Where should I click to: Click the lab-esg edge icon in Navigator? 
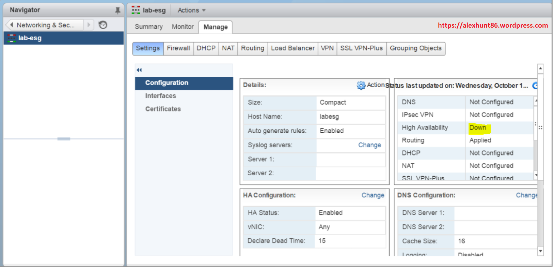pyautogui.click(x=12, y=38)
